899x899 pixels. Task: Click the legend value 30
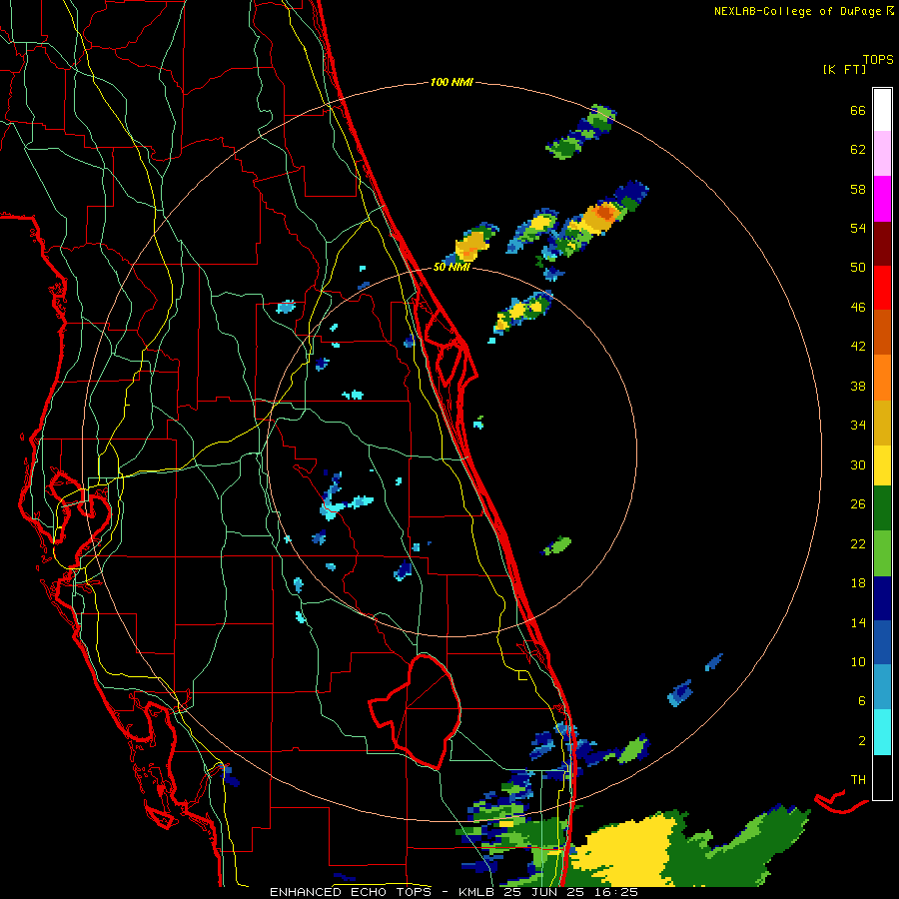click(x=858, y=464)
